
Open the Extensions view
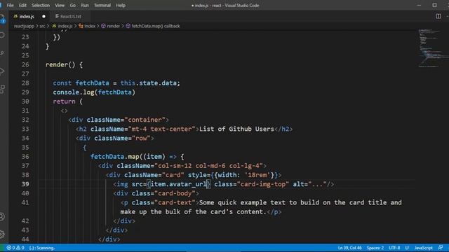3,89
